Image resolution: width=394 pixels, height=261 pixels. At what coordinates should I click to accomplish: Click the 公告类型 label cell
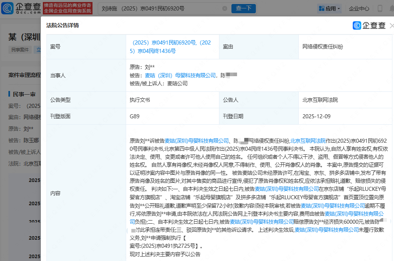[x=86, y=100]
